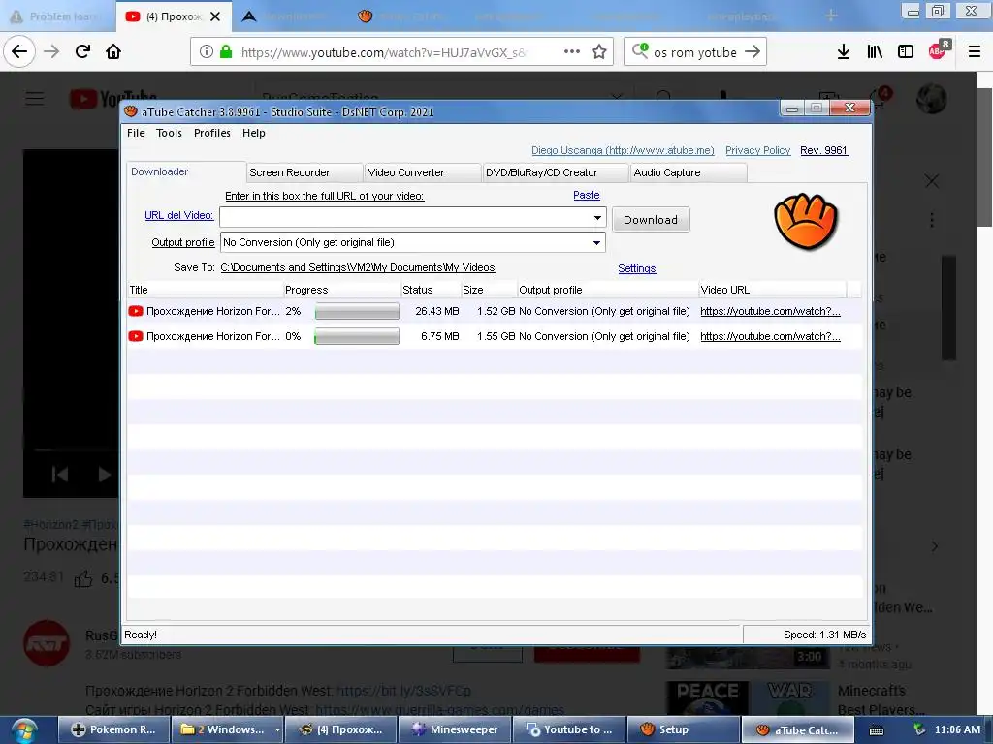
Task: Open the Firefox hamburger menu
Action: pos(975,52)
